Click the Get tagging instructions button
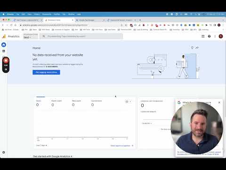226x170 pixels. point(46,72)
